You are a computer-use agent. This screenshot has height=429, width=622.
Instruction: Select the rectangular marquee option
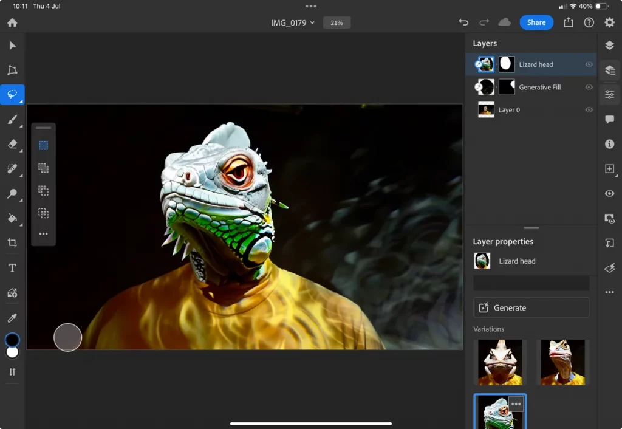(43, 145)
